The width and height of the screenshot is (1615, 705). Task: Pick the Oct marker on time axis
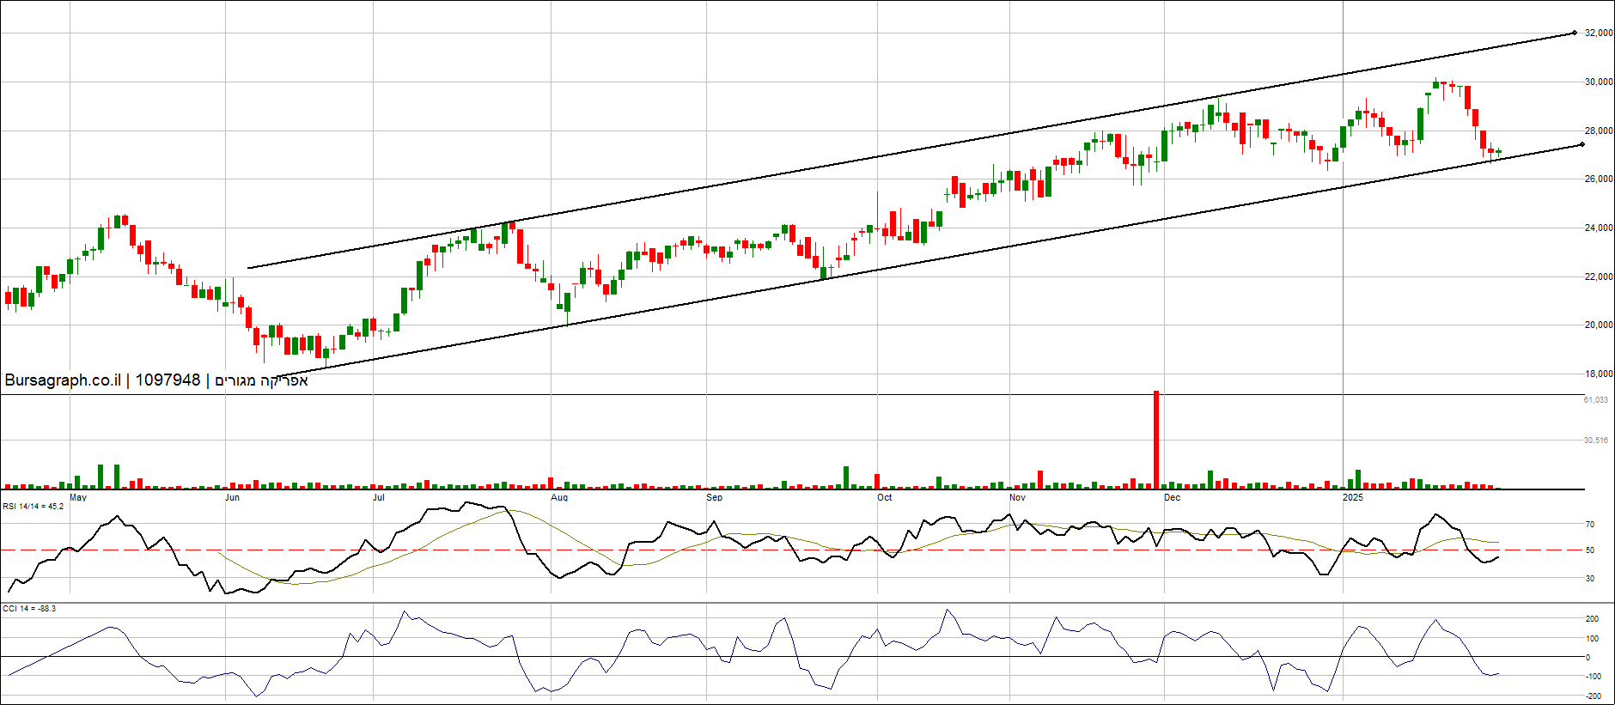(x=884, y=497)
